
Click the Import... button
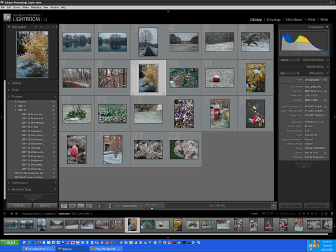[x=20, y=206]
